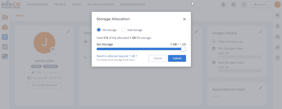Open the notifications bell icon
Screen dimensions: 282x109
[223, 5]
